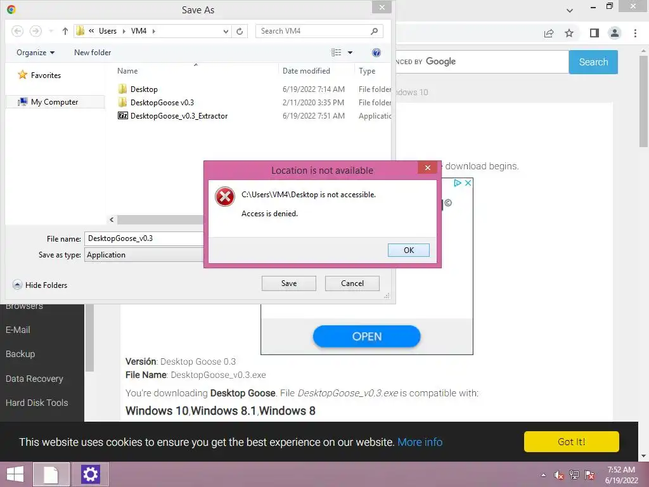Screen dimensions: 649x487
Task: Open Action Center flag icon
Action: click(589, 475)
